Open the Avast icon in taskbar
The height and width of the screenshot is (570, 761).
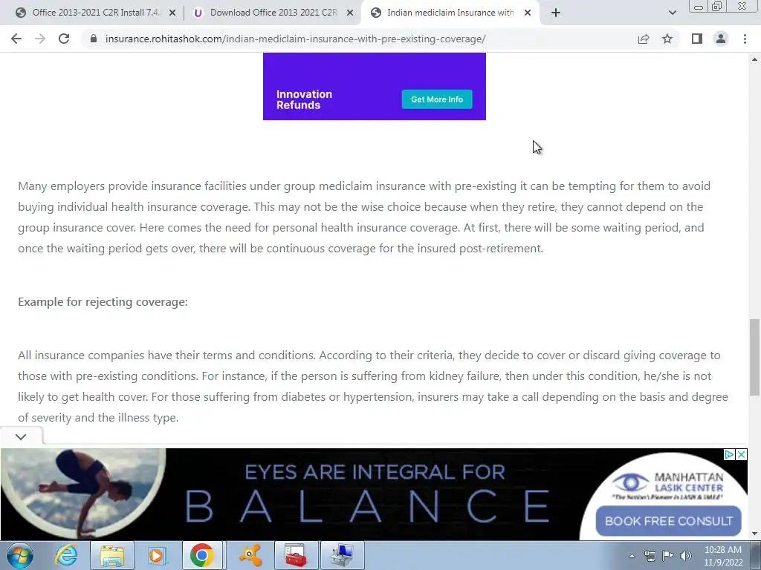250,555
